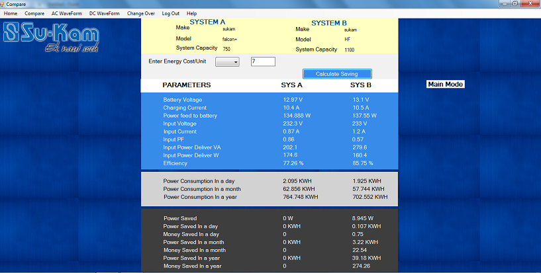Click the energy cost input field containing 7
The width and height of the screenshot is (541, 273).
263,61
